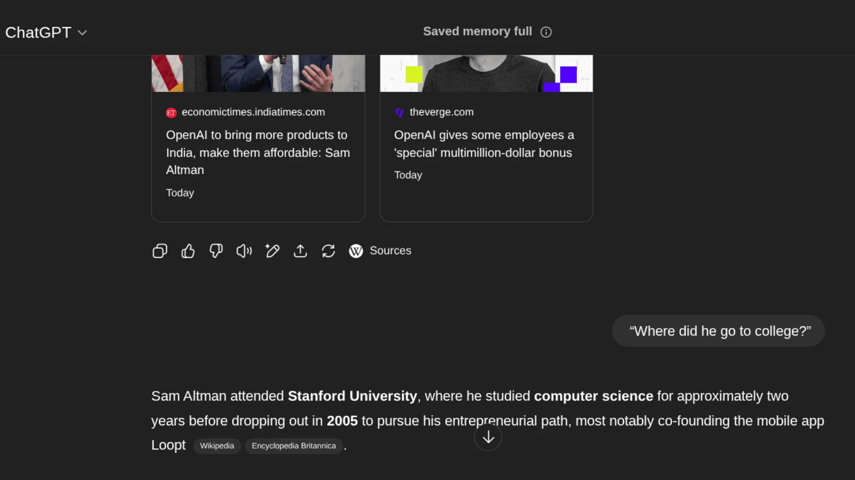Open the ChatGPT model selector dropdown
The image size is (855, 480).
point(82,33)
